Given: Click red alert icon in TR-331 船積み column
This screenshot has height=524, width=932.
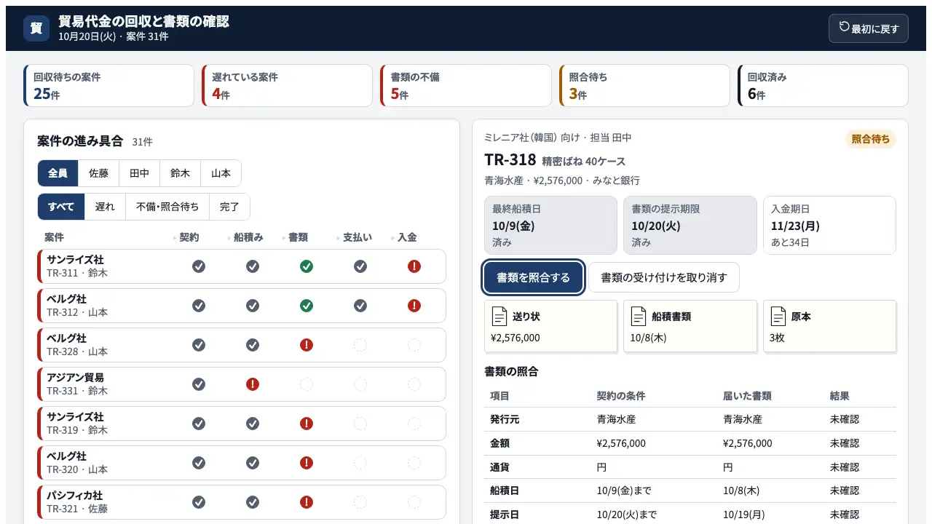Looking at the screenshot, I should click(x=253, y=384).
